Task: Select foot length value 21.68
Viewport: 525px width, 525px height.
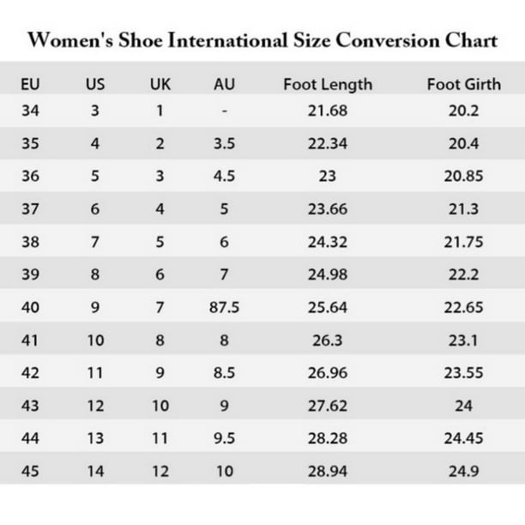Action: point(328,111)
